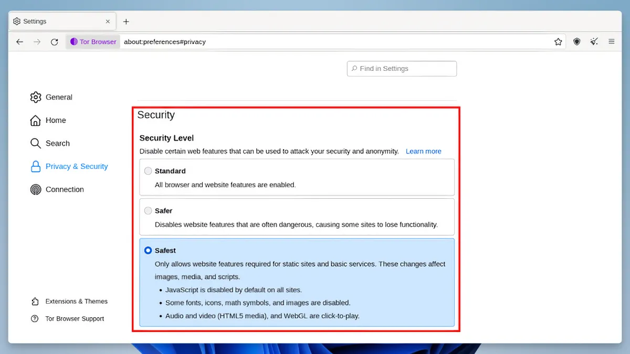Click the New Identity broom icon
The image size is (630, 354).
594,42
